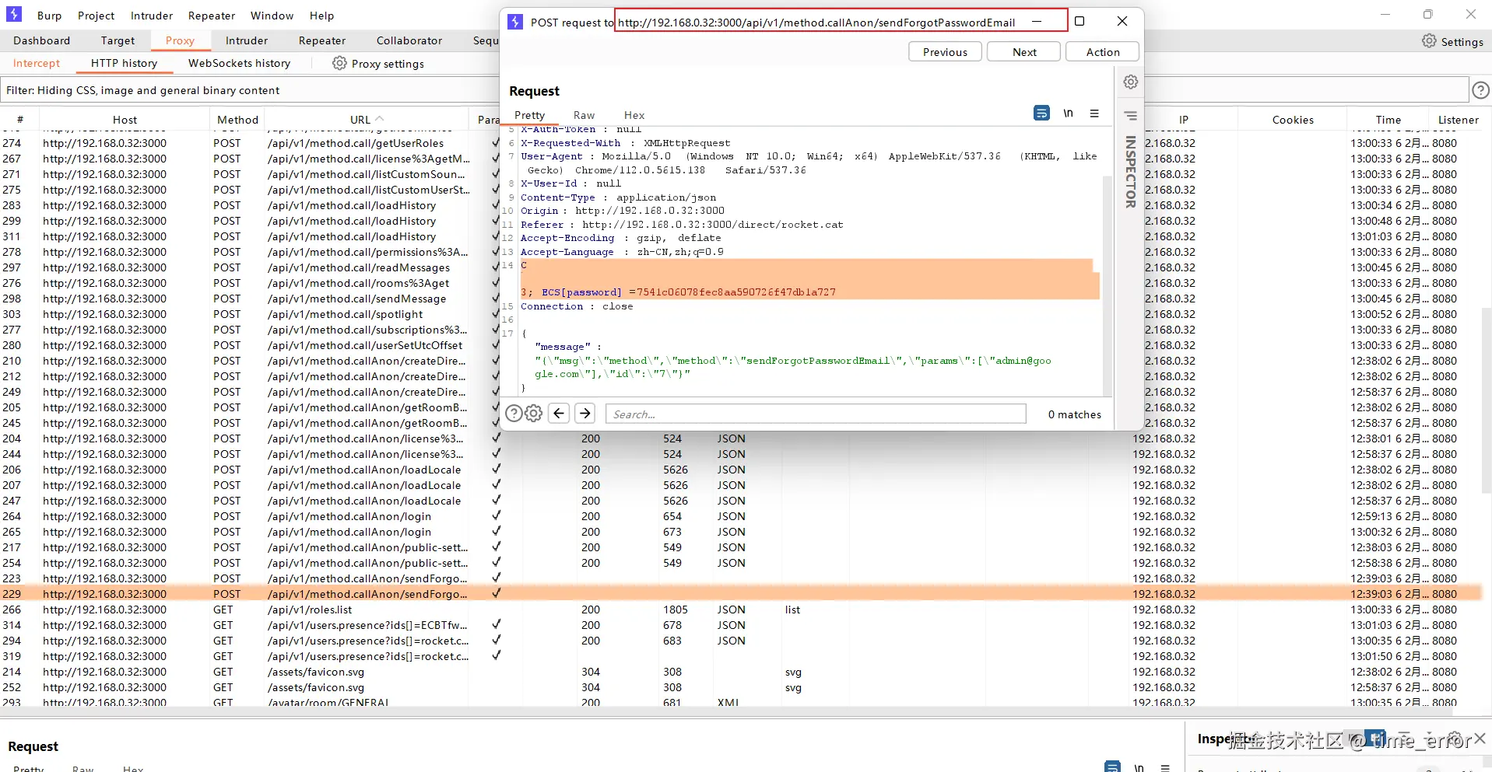Image resolution: width=1492 pixels, height=772 pixels.
Task: Click the Next button in the popup
Action: pyautogui.click(x=1024, y=52)
